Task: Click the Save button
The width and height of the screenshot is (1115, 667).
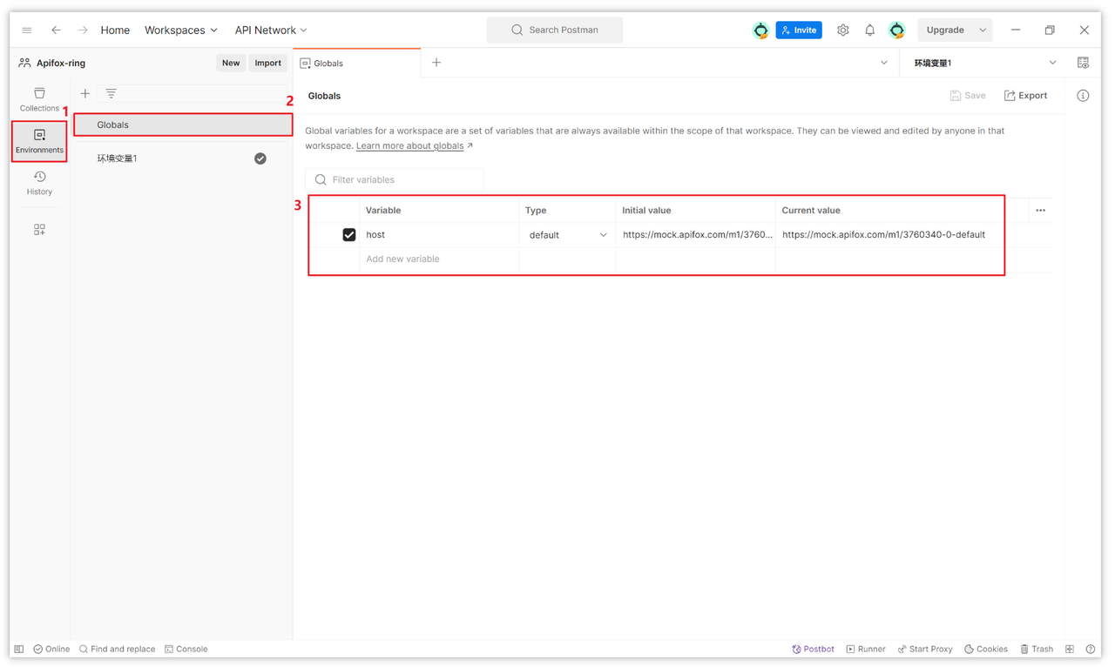Action: click(968, 96)
